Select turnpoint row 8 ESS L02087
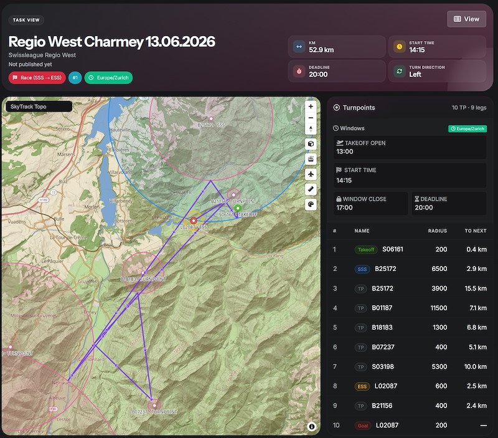Viewport: 498px width, 438px height. (410, 386)
